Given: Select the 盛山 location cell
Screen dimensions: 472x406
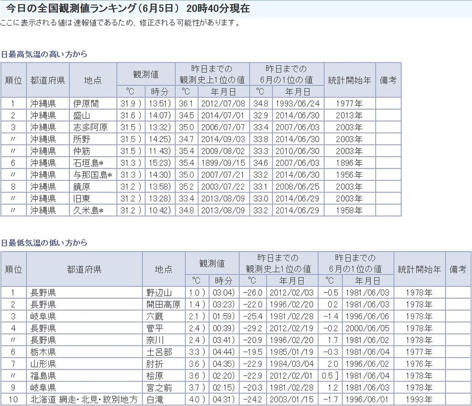Looking at the screenshot, I should [81, 115].
